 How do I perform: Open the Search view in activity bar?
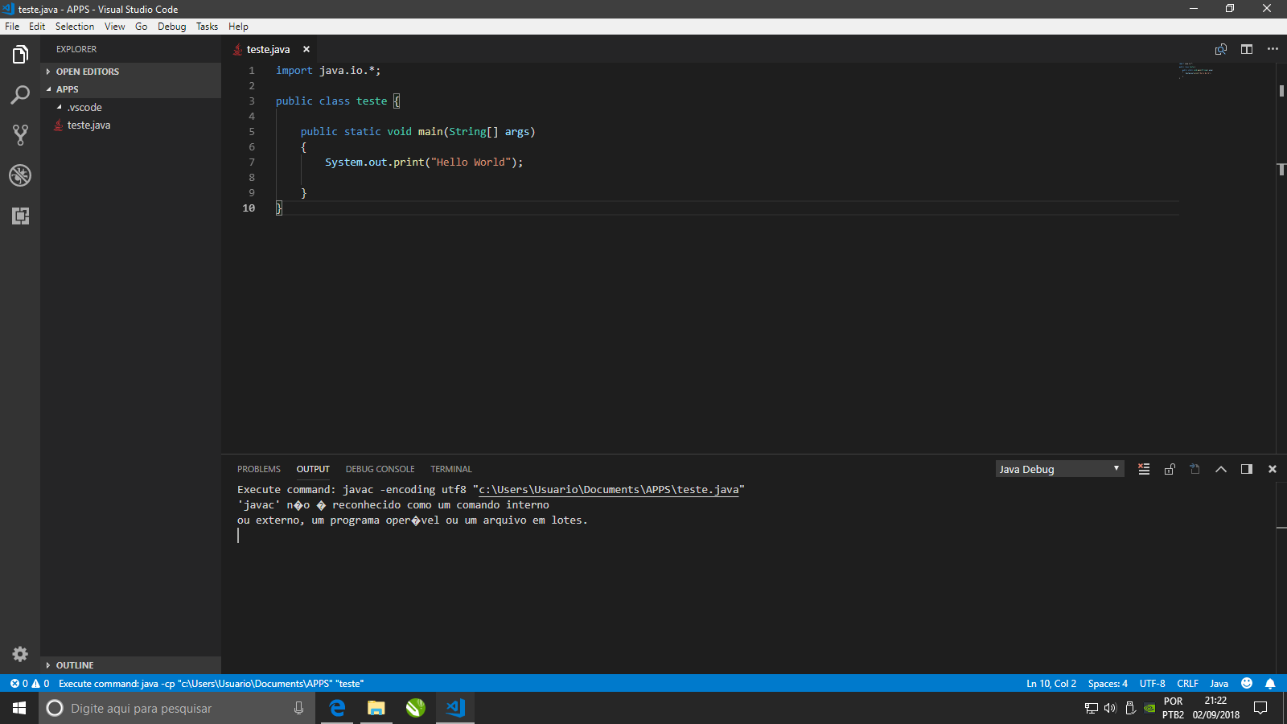pyautogui.click(x=20, y=95)
